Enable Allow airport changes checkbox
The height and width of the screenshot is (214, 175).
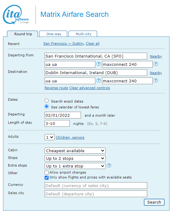pyautogui.click(x=47, y=172)
